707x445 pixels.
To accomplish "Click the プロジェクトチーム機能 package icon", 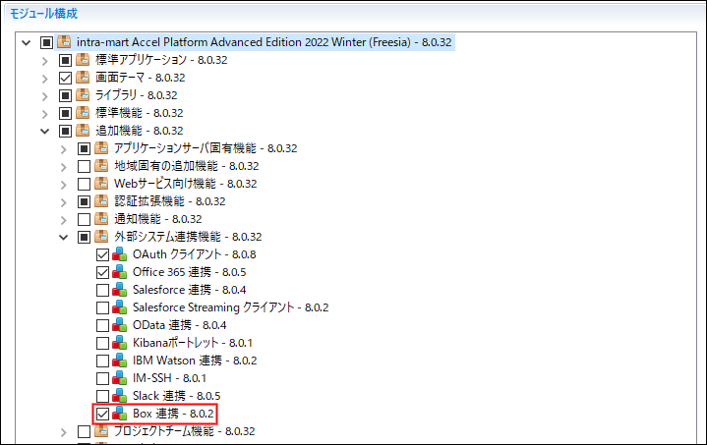I will pos(101,431).
